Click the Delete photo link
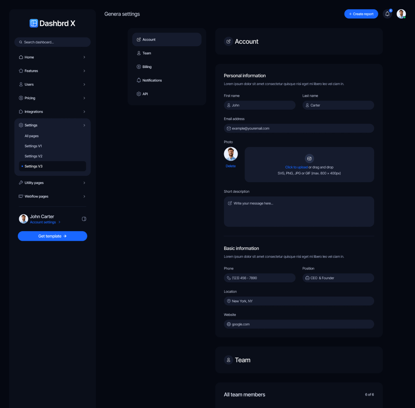The width and height of the screenshot is (415, 408). 231,166
